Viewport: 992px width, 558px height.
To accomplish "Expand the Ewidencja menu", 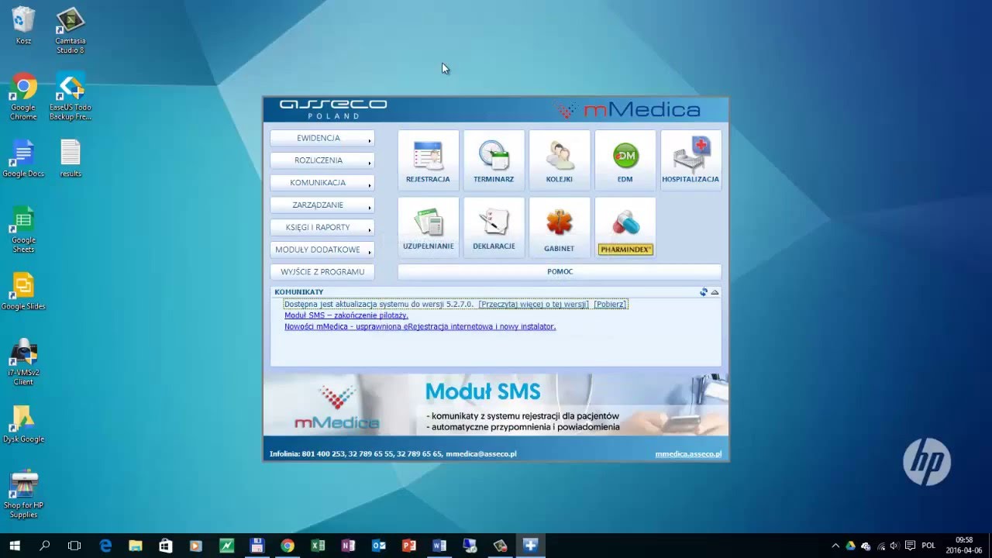I will coord(322,138).
